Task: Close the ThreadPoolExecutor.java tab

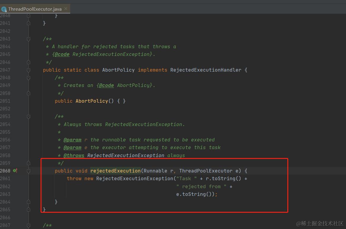Action: coord(66,9)
